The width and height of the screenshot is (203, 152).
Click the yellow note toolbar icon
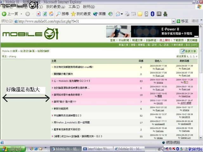tap(140, 14)
